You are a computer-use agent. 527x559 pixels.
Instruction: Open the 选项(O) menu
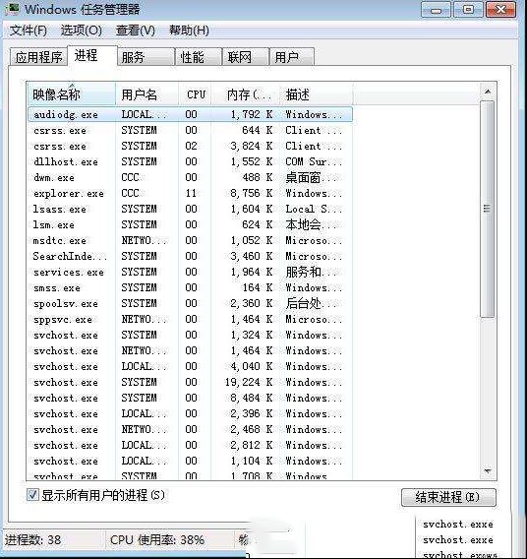(82, 31)
